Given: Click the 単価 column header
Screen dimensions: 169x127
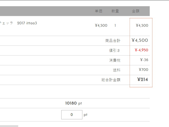Looking at the screenshot, I should pyautogui.click(x=98, y=11).
